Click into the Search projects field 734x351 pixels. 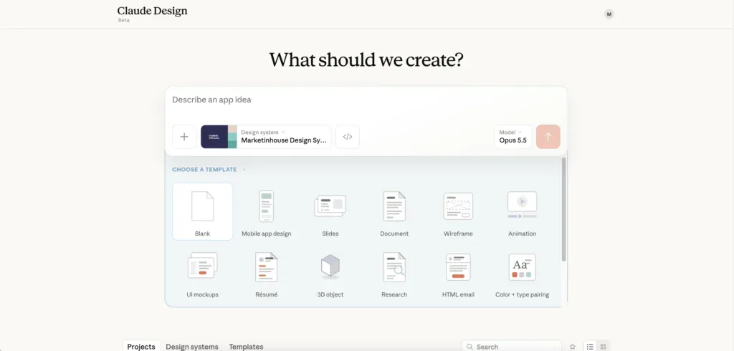pos(511,347)
